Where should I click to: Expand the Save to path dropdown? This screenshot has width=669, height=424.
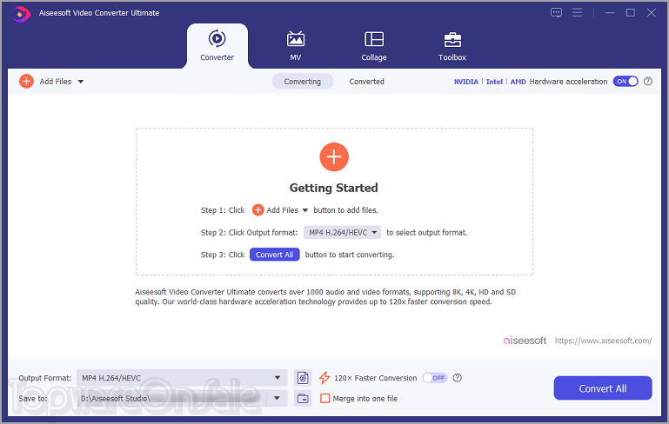(x=277, y=399)
